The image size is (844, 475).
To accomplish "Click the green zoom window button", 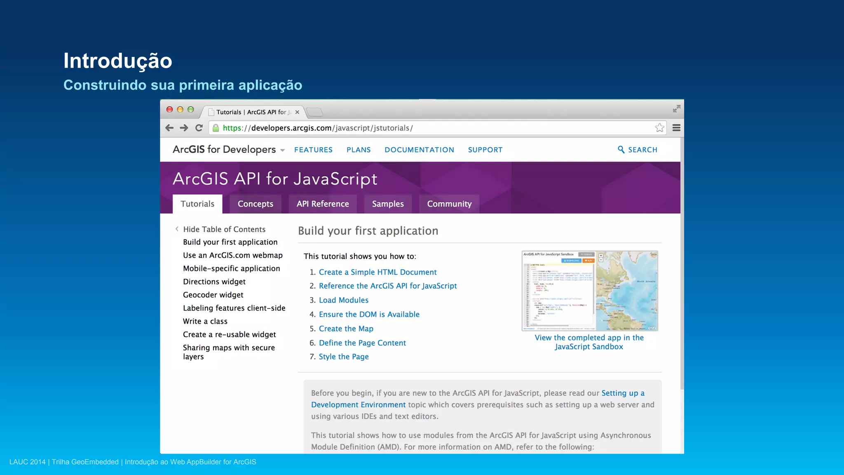I will click(190, 109).
